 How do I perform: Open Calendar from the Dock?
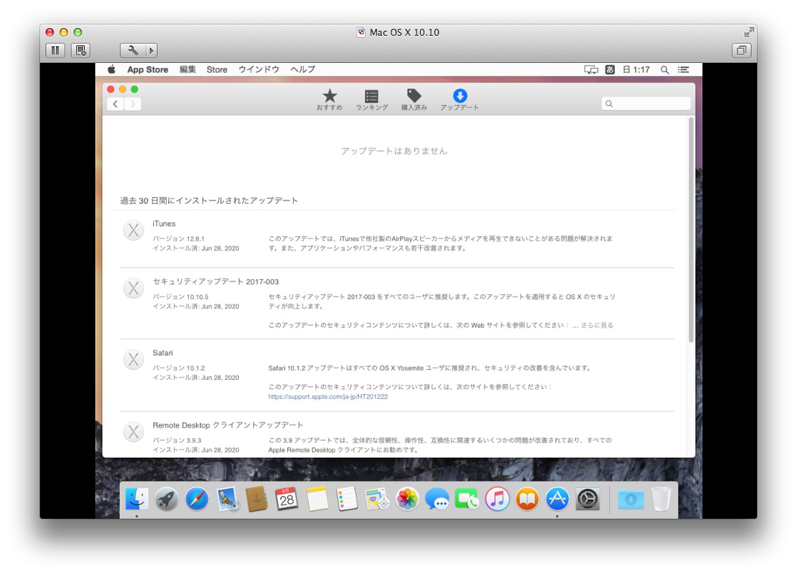tap(286, 499)
